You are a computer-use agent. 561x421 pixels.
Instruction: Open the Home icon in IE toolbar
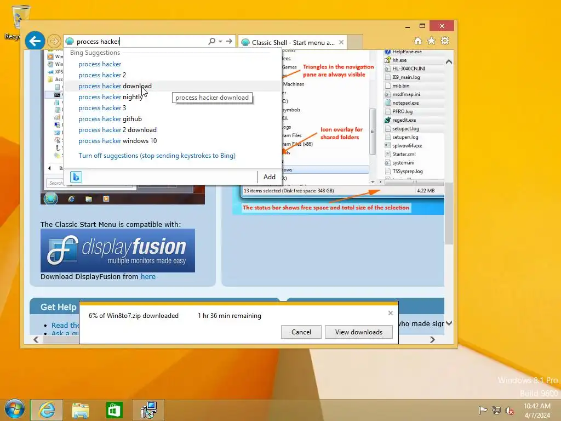tap(418, 41)
